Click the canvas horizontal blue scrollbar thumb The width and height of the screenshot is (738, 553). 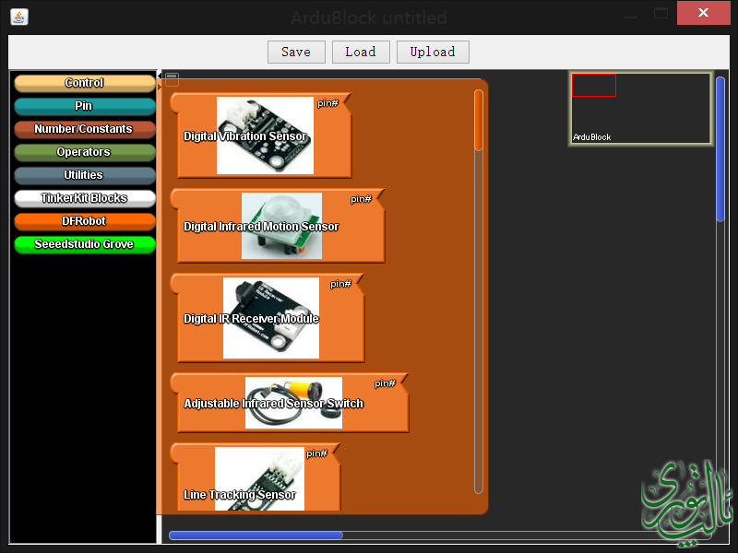(256, 535)
